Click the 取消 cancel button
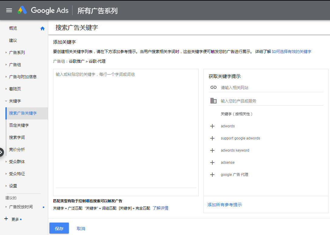The image size is (330, 235). click(81, 229)
